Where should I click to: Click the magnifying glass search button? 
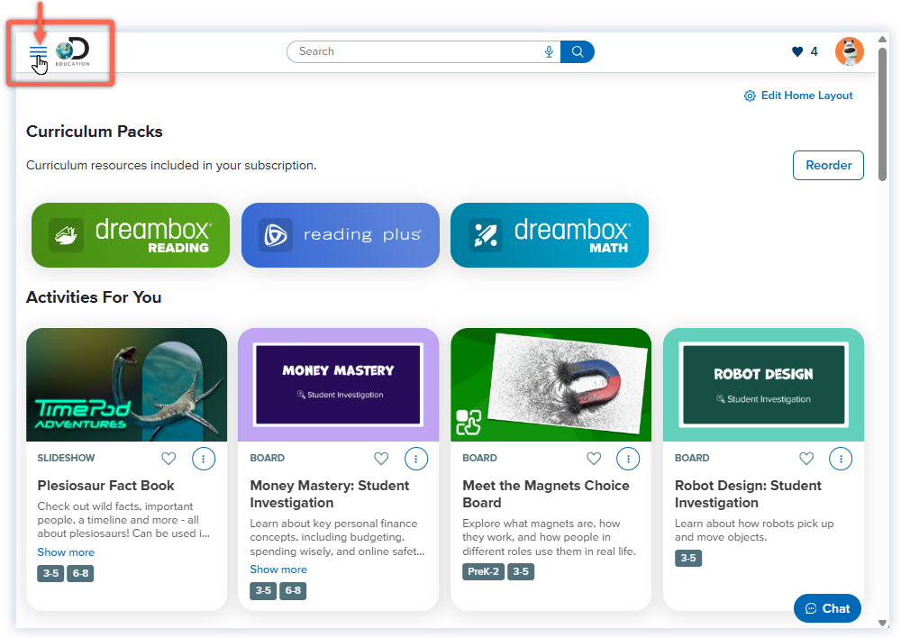pyautogui.click(x=578, y=52)
